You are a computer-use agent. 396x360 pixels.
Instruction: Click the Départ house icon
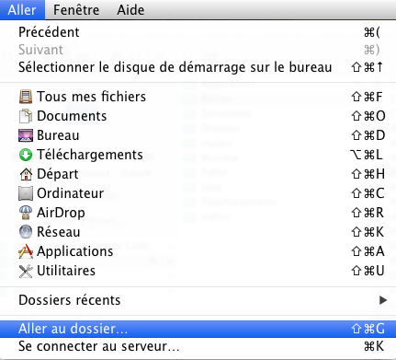point(26,174)
